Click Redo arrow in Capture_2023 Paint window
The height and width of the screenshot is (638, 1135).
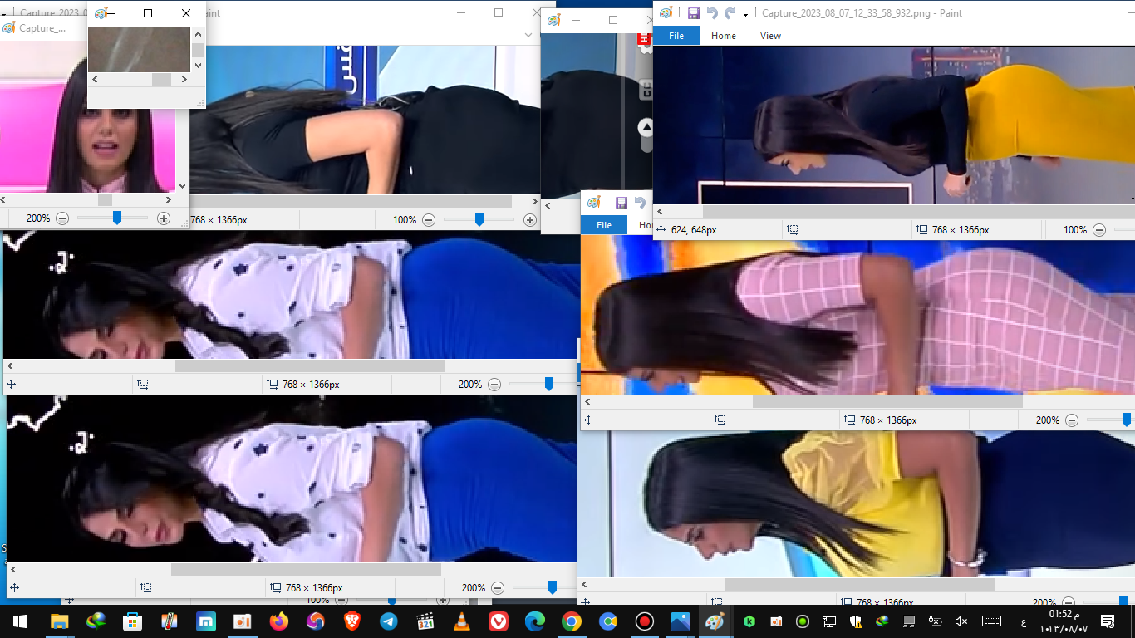tap(730, 13)
